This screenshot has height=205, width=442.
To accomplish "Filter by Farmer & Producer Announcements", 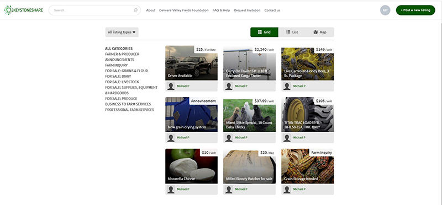I will 122,57.
